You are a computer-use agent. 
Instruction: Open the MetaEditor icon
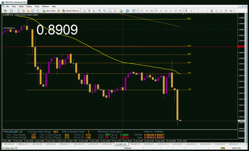(59, 11)
